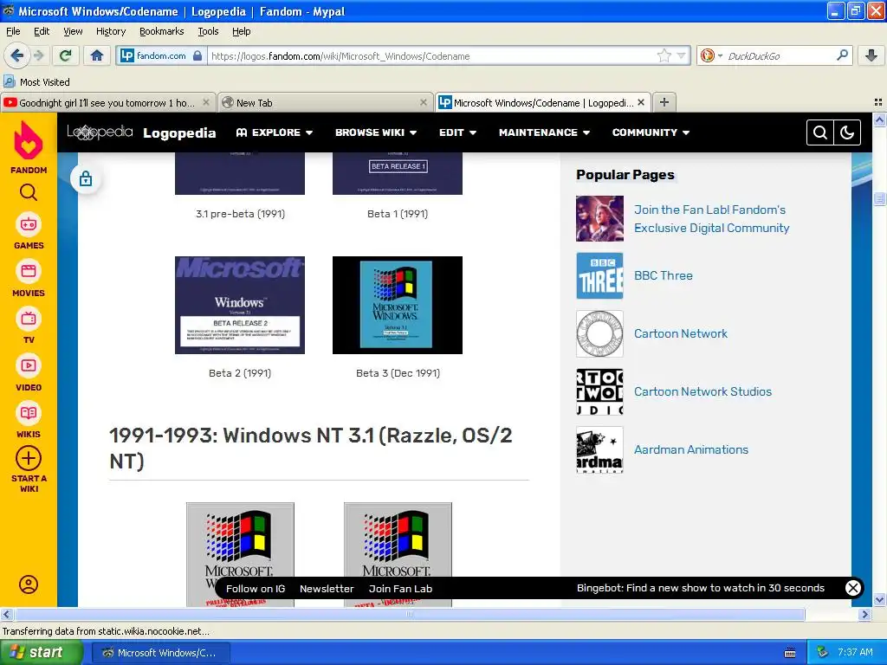Click the Logopedia wordmark logo
Viewport: 887px width, 665px height.
pyautogui.click(x=100, y=132)
